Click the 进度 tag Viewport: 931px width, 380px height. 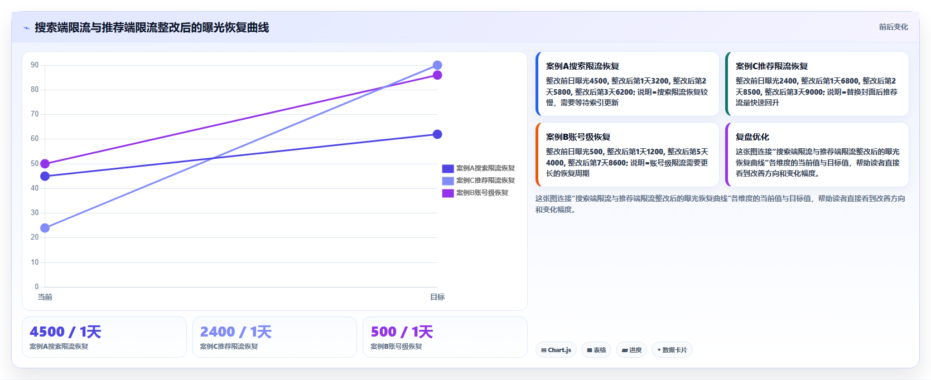point(631,350)
